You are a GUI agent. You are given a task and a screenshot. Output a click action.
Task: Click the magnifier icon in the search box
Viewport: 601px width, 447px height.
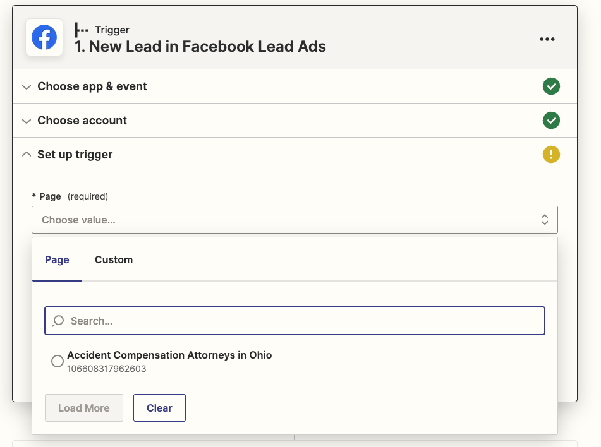(x=58, y=321)
